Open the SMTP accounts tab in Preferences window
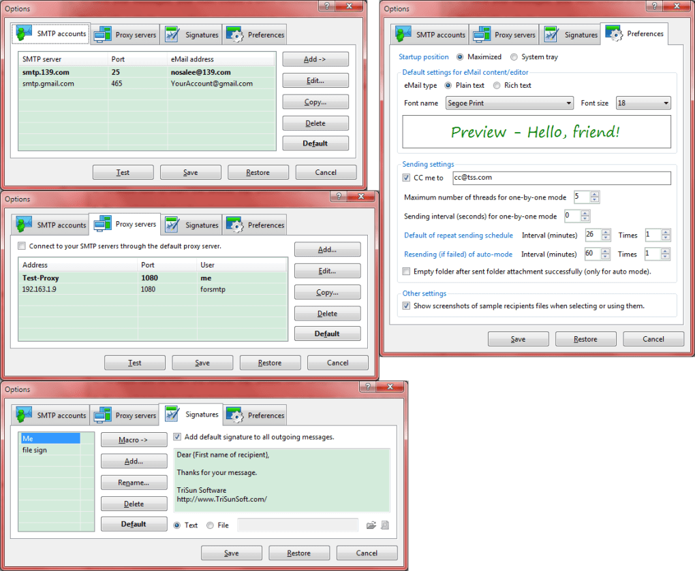 pos(433,33)
